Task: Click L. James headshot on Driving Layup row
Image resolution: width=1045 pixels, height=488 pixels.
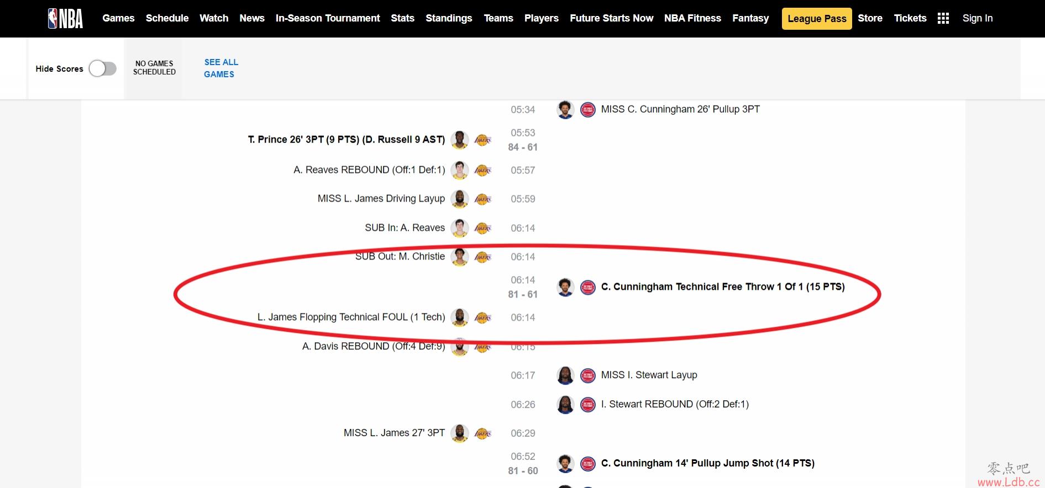Action: tap(460, 199)
